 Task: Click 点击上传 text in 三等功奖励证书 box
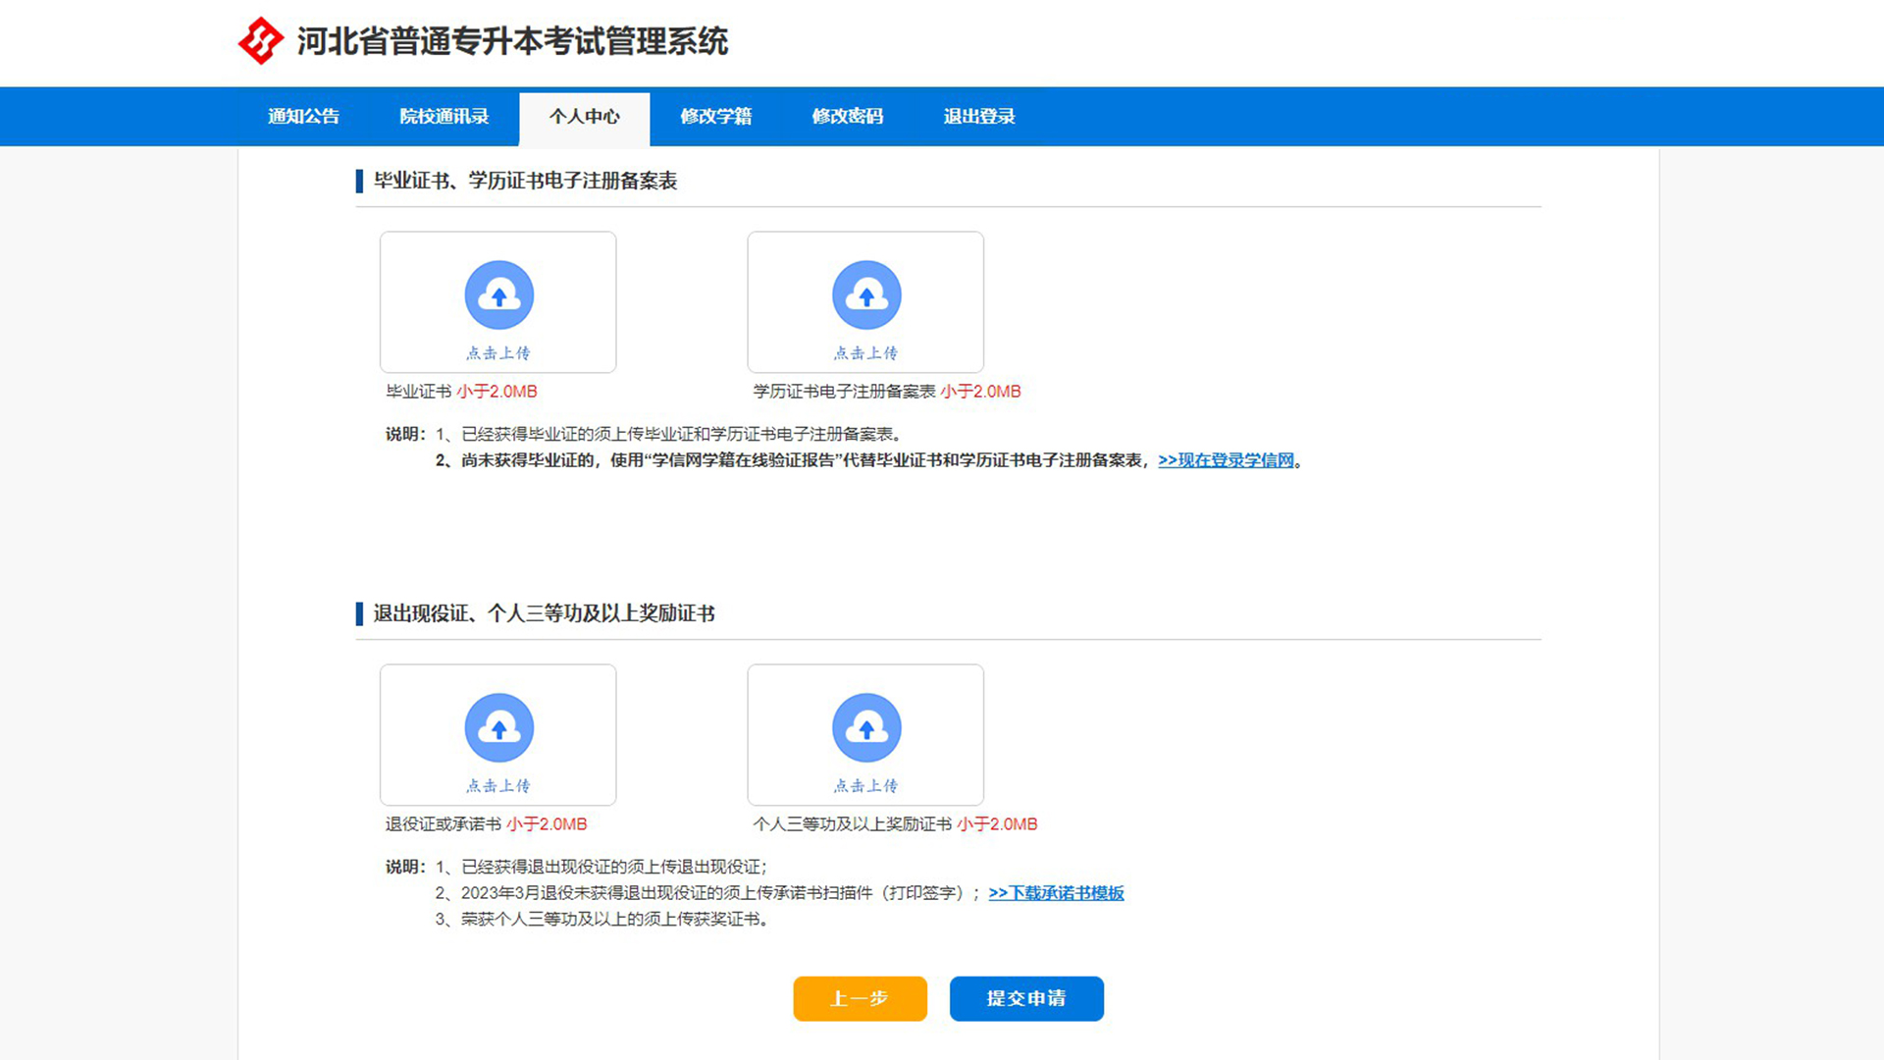865,785
